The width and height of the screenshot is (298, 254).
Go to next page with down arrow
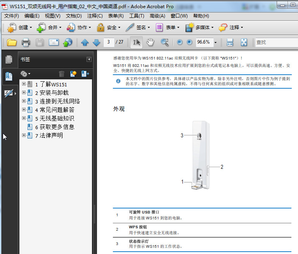coord(96,42)
